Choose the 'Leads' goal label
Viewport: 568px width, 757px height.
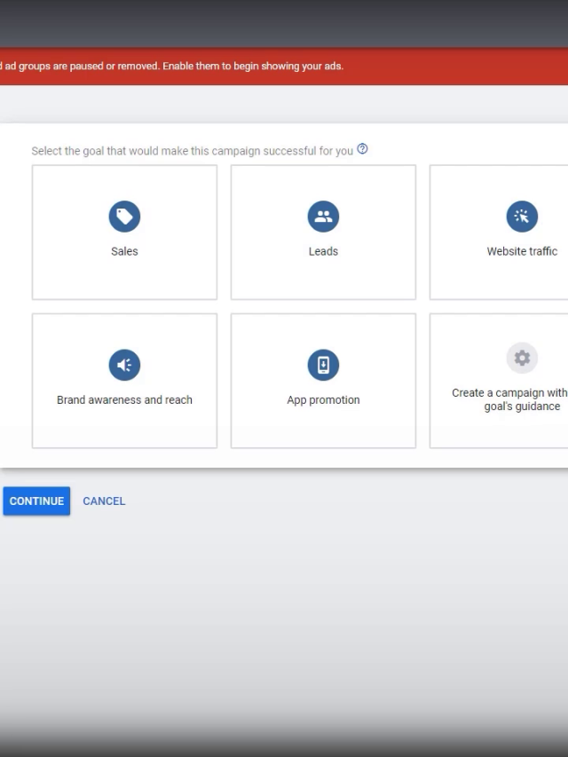323,251
